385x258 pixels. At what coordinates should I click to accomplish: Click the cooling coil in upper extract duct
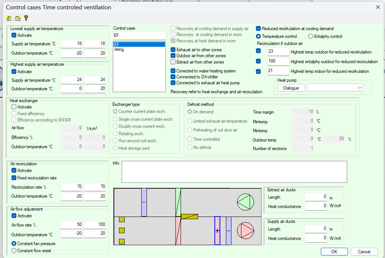point(144,201)
